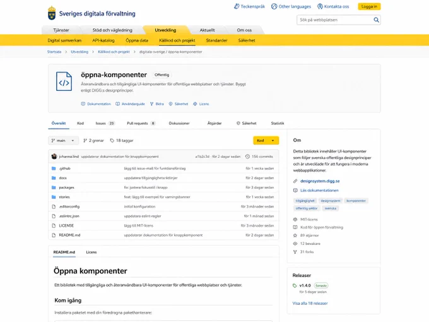The width and height of the screenshot is (429, 322).
Task: Open the docs folder
Action: coord(62,178)
